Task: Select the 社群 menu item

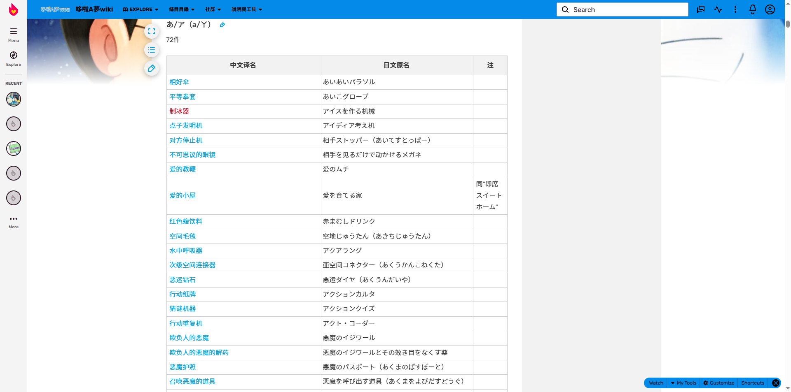Action: pos(212,9)
